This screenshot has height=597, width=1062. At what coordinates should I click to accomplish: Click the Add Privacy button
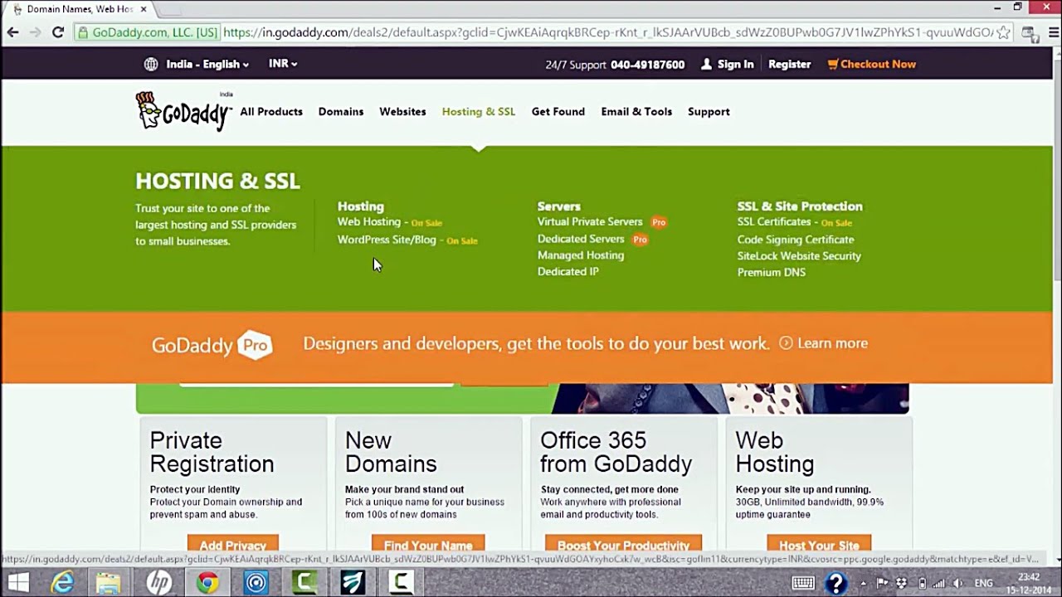(233, 545)
